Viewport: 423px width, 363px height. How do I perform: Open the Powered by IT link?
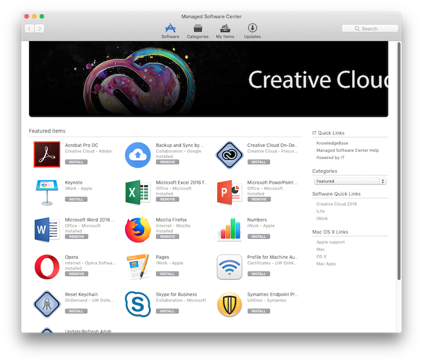(330, 158)
